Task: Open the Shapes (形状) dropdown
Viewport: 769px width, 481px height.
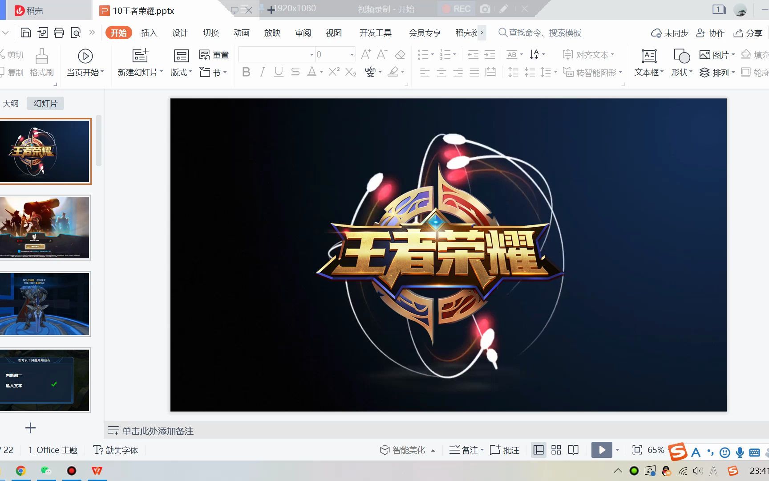Action: (682, 72)
